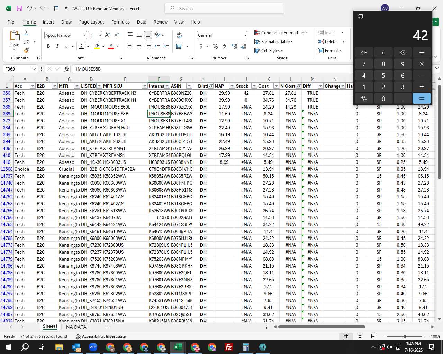
Task: Toggle Bold formatting
Action: point(48,46)
